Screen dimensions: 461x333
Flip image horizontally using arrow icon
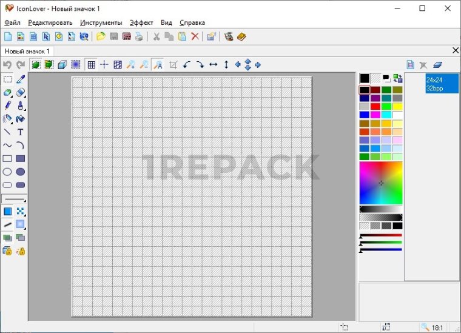(213, 64)
